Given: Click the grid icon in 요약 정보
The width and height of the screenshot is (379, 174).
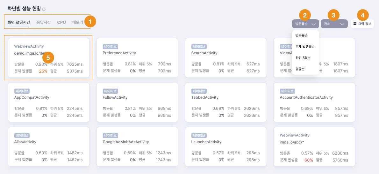Looking at the screenshot, I should tap(355, 24).
